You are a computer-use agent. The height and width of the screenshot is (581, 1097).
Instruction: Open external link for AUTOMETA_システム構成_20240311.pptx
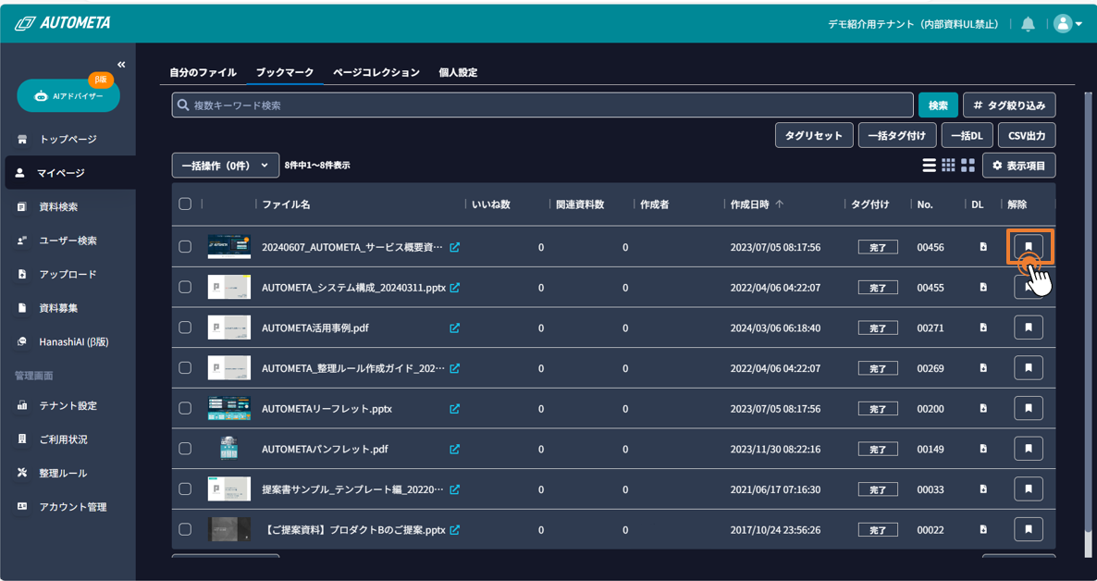point(455,288)
